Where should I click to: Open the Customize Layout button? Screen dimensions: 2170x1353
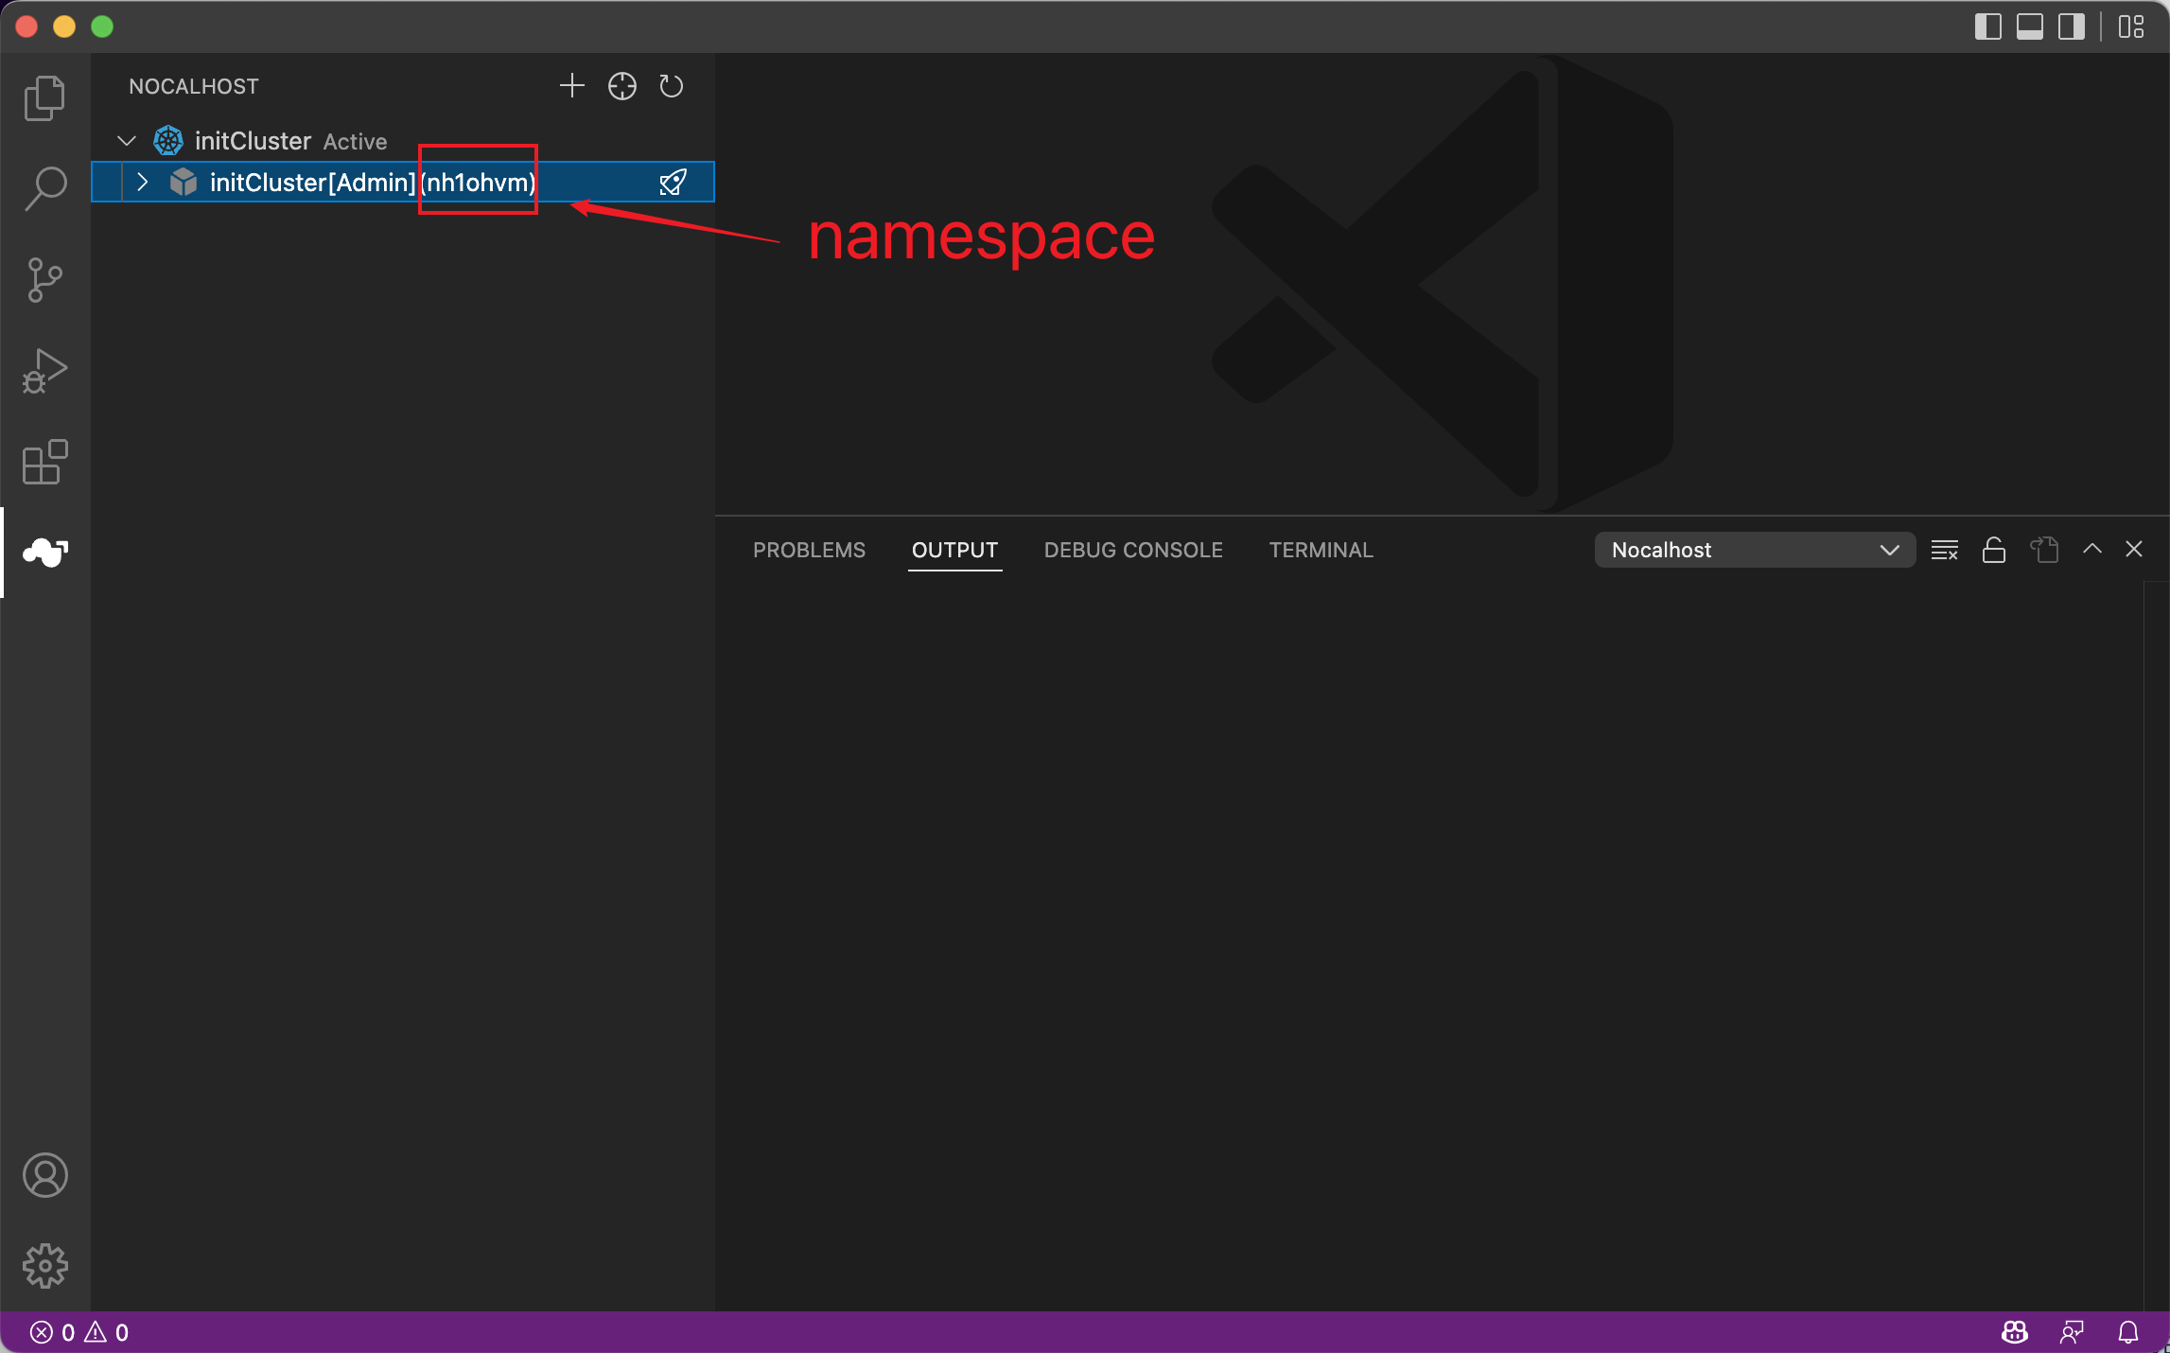click(x=2130, y=26)
